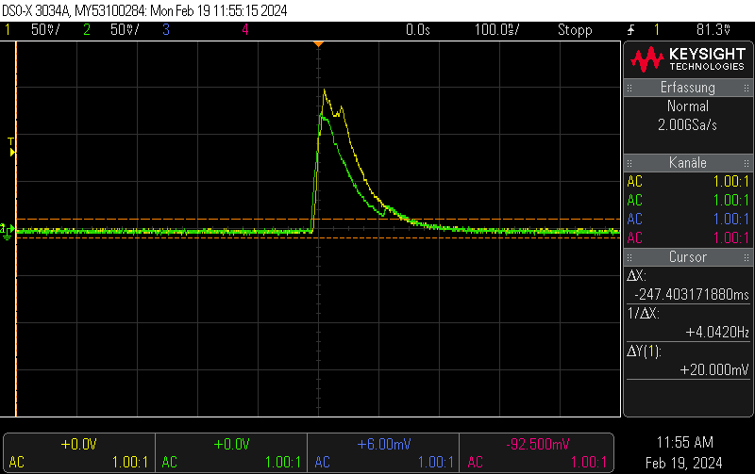Click the 0.0s horizontal delay value
The width and height of the screenshot is (755, 474).
coord(417,30)
